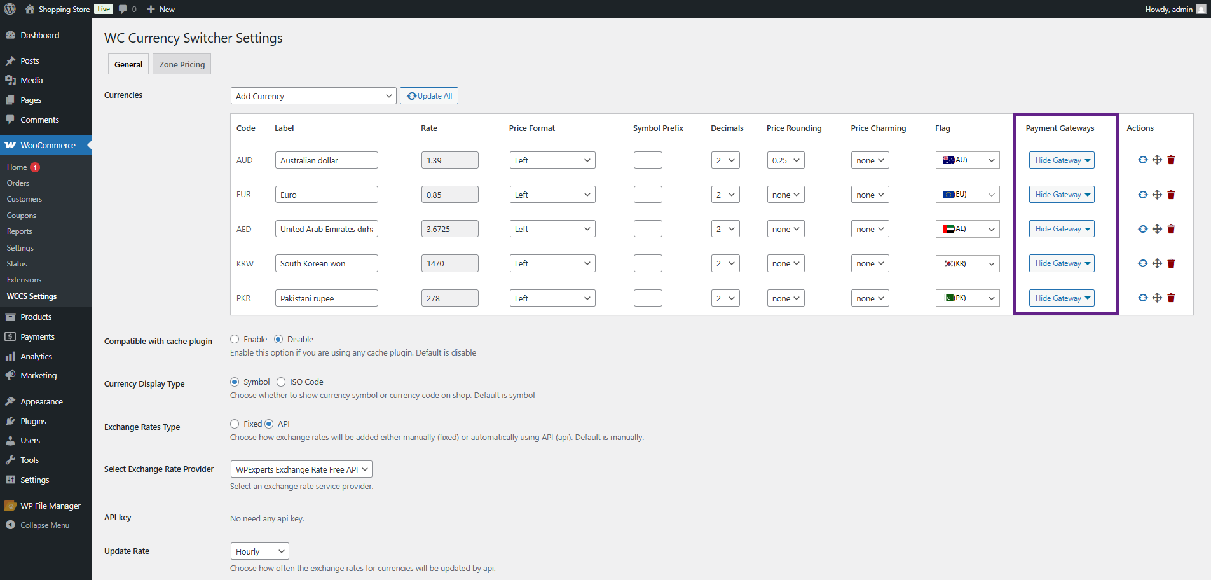Select Fixed exchange rates type

point(235,424)
